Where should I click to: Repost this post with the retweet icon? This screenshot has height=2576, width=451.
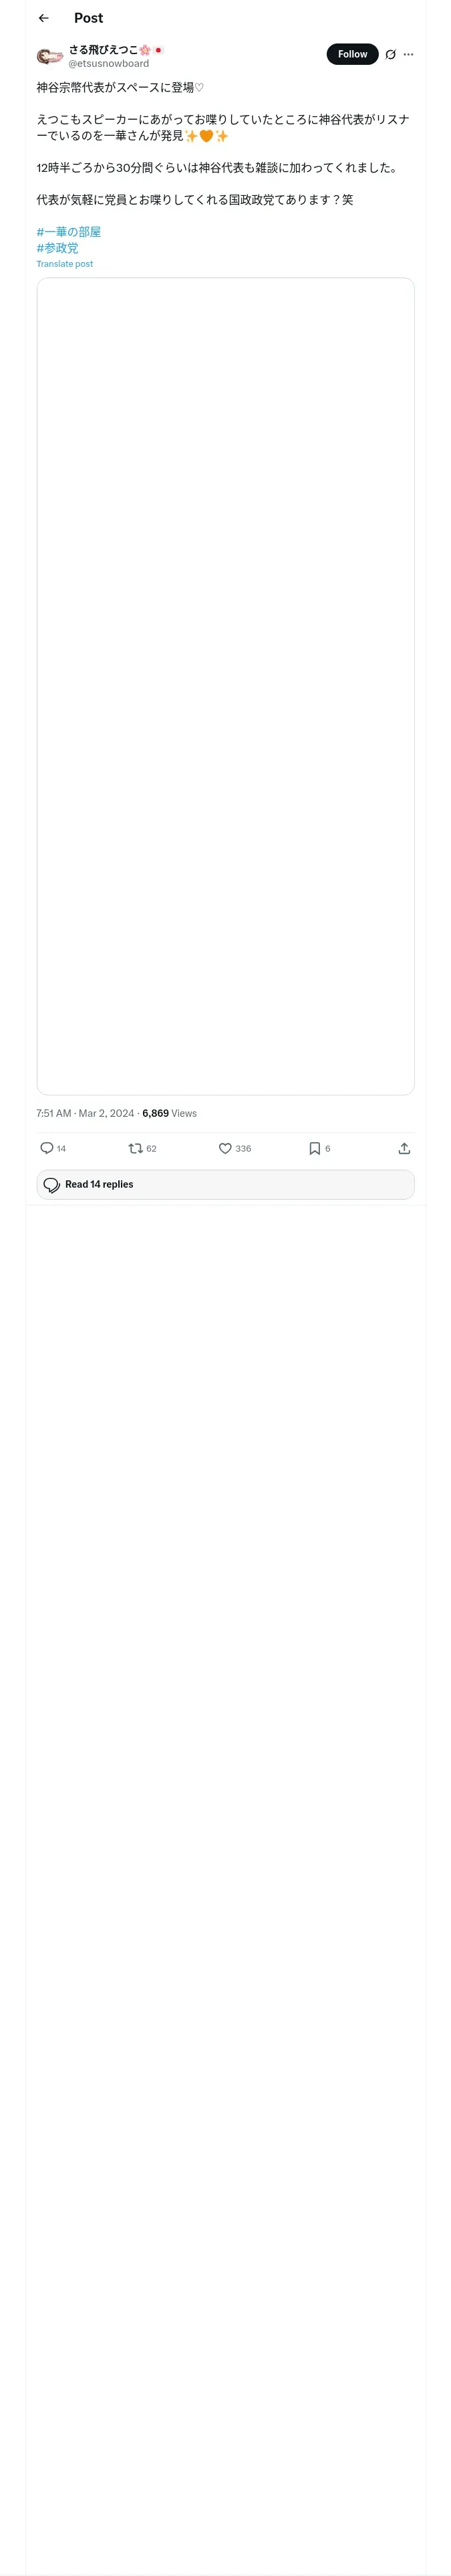tap(136, 1148)
